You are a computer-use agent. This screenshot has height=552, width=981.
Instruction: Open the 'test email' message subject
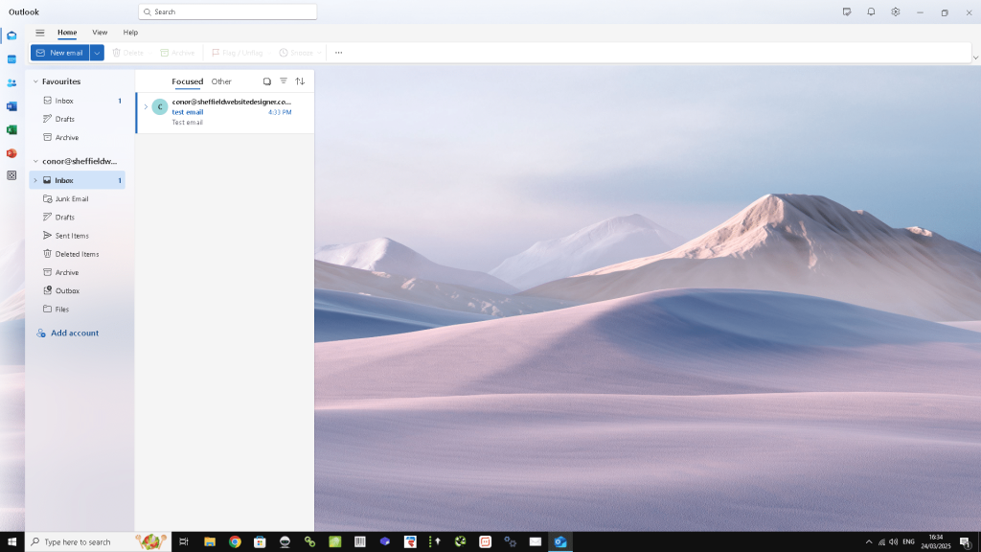tap(188, 113)
